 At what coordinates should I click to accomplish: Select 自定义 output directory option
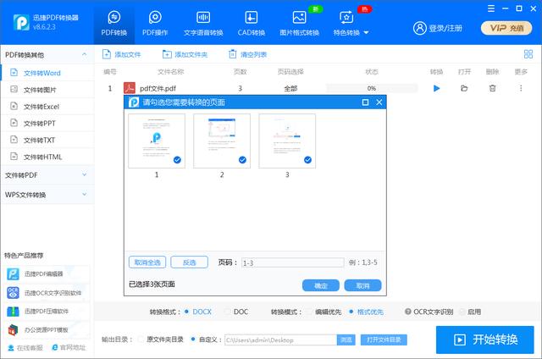click(x=193, y=340)
